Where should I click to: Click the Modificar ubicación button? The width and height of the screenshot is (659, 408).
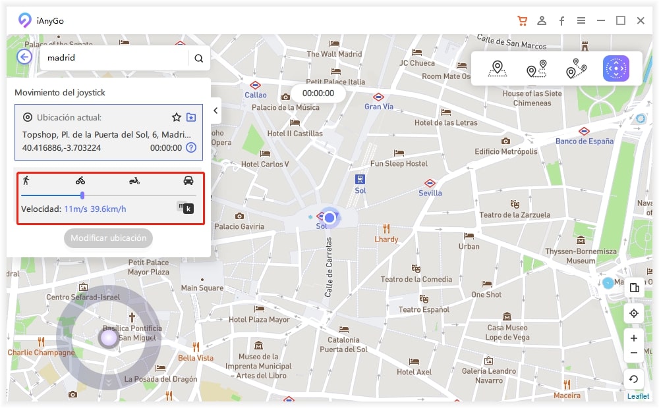(109, 238)
